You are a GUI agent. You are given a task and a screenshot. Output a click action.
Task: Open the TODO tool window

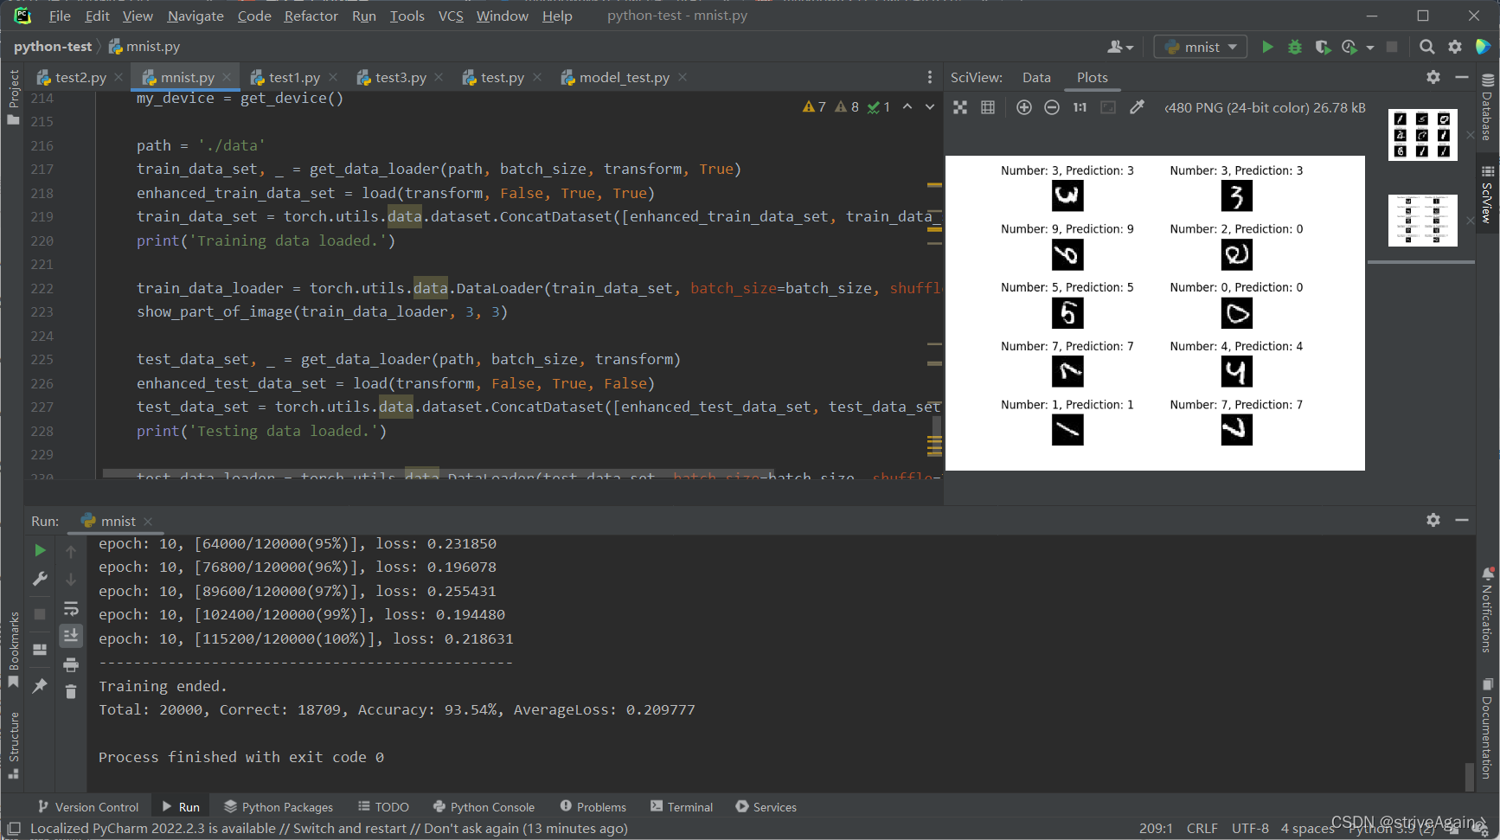click(x=383, y=806)
